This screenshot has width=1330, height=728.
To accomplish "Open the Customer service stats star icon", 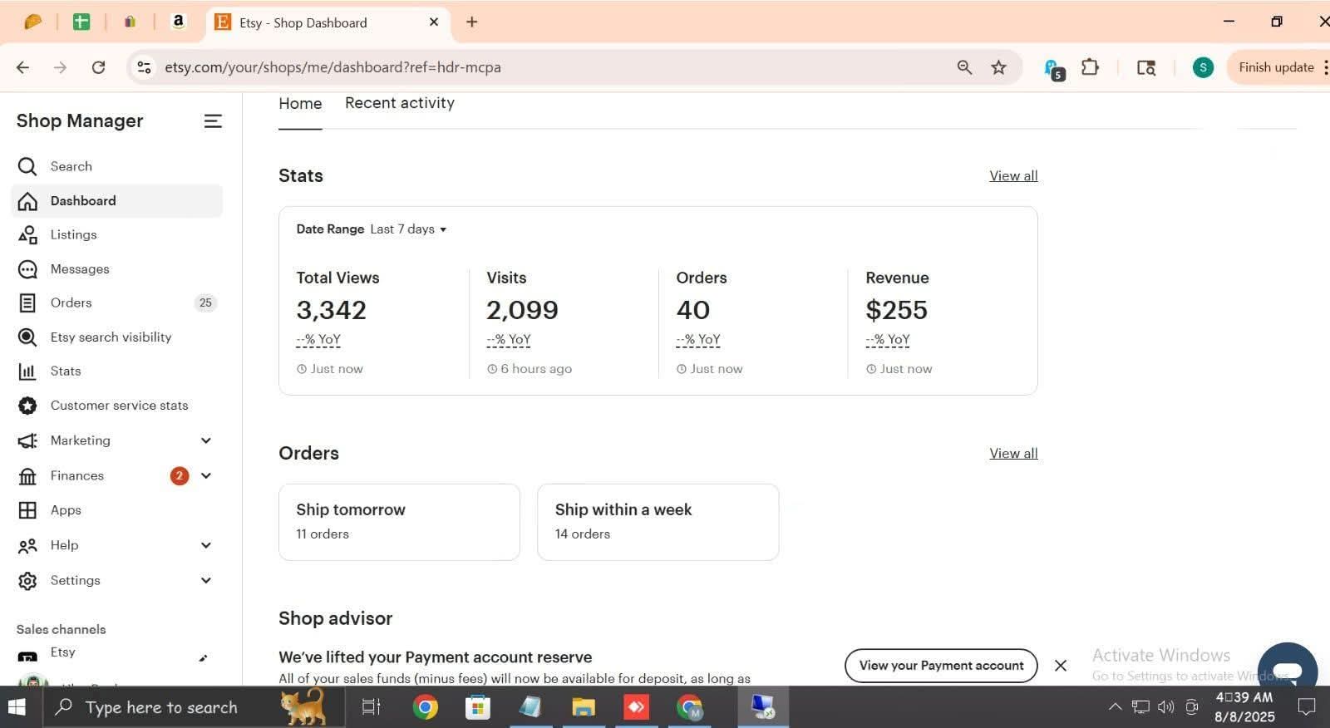I will coord(27,406).
